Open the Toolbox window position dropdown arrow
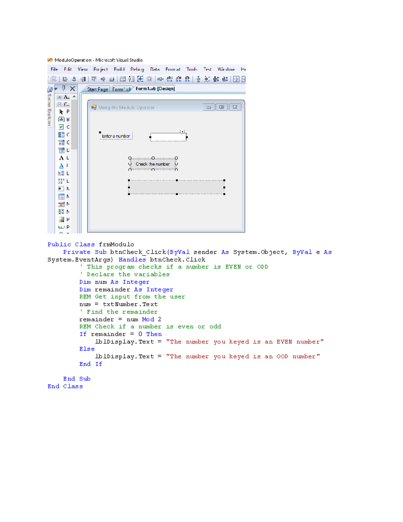This screenshot has width=403, height=522. tap(55, 88)
